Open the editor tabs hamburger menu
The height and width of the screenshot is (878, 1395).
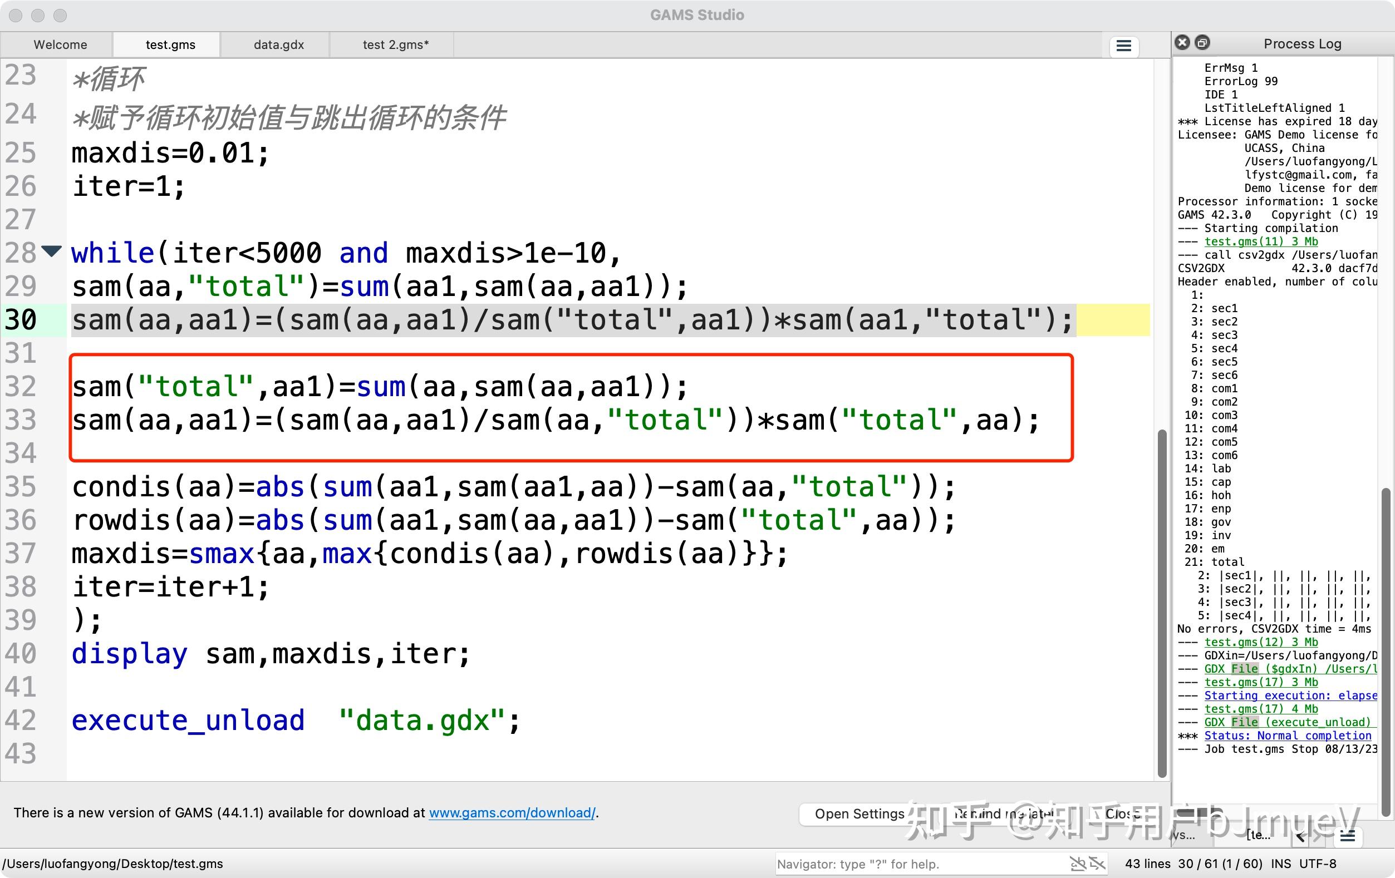1123,46
